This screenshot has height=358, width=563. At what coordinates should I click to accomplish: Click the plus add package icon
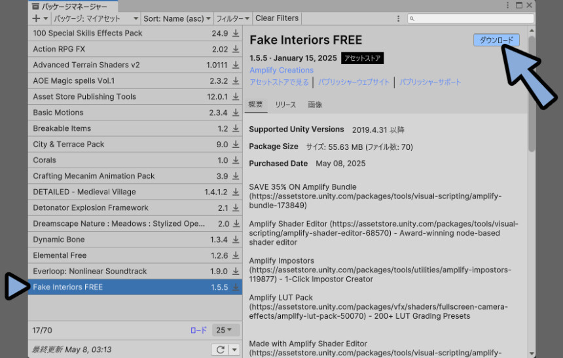tap(36, 18)
